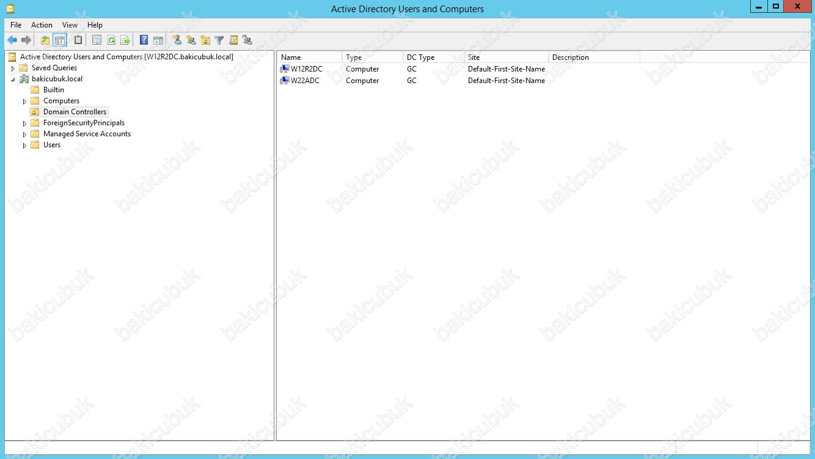Create a new user with toolbar icon
The width and height of the screenshot is (815, 459).
coord(177,40)
